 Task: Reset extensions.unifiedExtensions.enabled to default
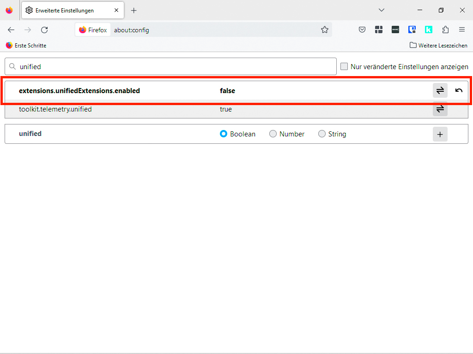coord(459,91)
